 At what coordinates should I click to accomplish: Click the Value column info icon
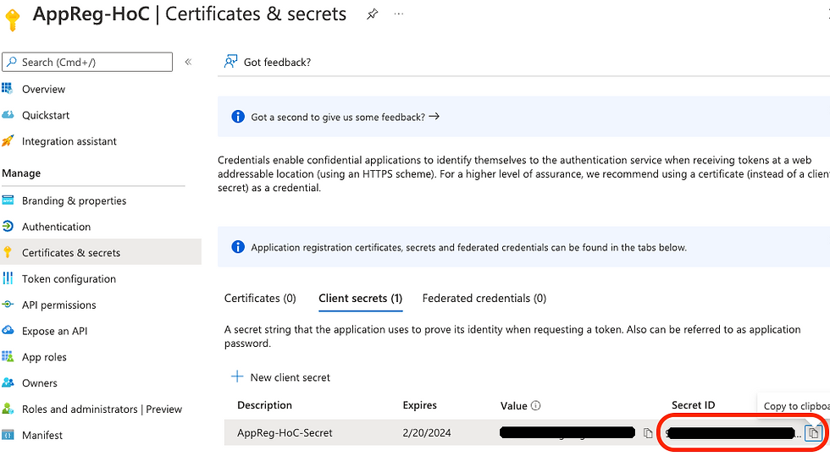point(535,405)
